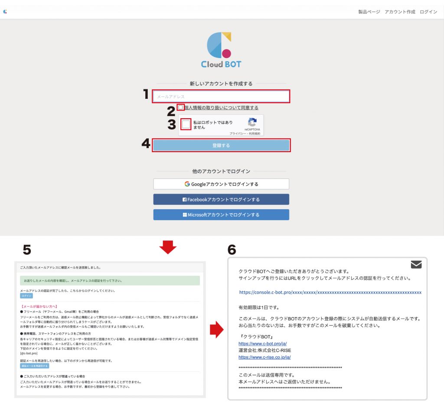Screen dimensions: 444x409
Task: Visit the https://www.c-rise.co.jp/ja/ link
Action: coord(264,357)
